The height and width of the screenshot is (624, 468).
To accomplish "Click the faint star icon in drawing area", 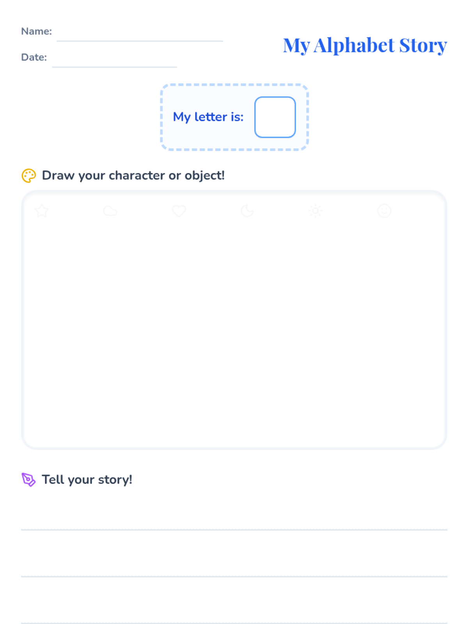I will [x=42, y=211].
